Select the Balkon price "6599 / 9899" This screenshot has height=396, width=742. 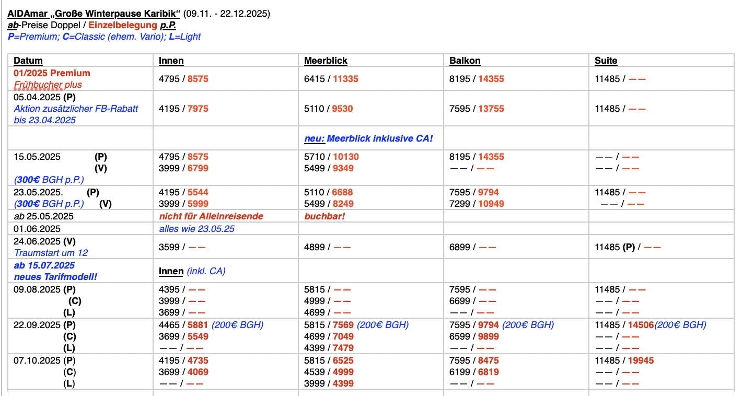[x=474, y=336]
